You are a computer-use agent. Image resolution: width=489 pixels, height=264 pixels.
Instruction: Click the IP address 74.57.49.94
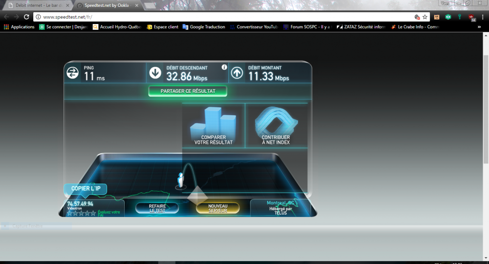(x=80, y=204)
